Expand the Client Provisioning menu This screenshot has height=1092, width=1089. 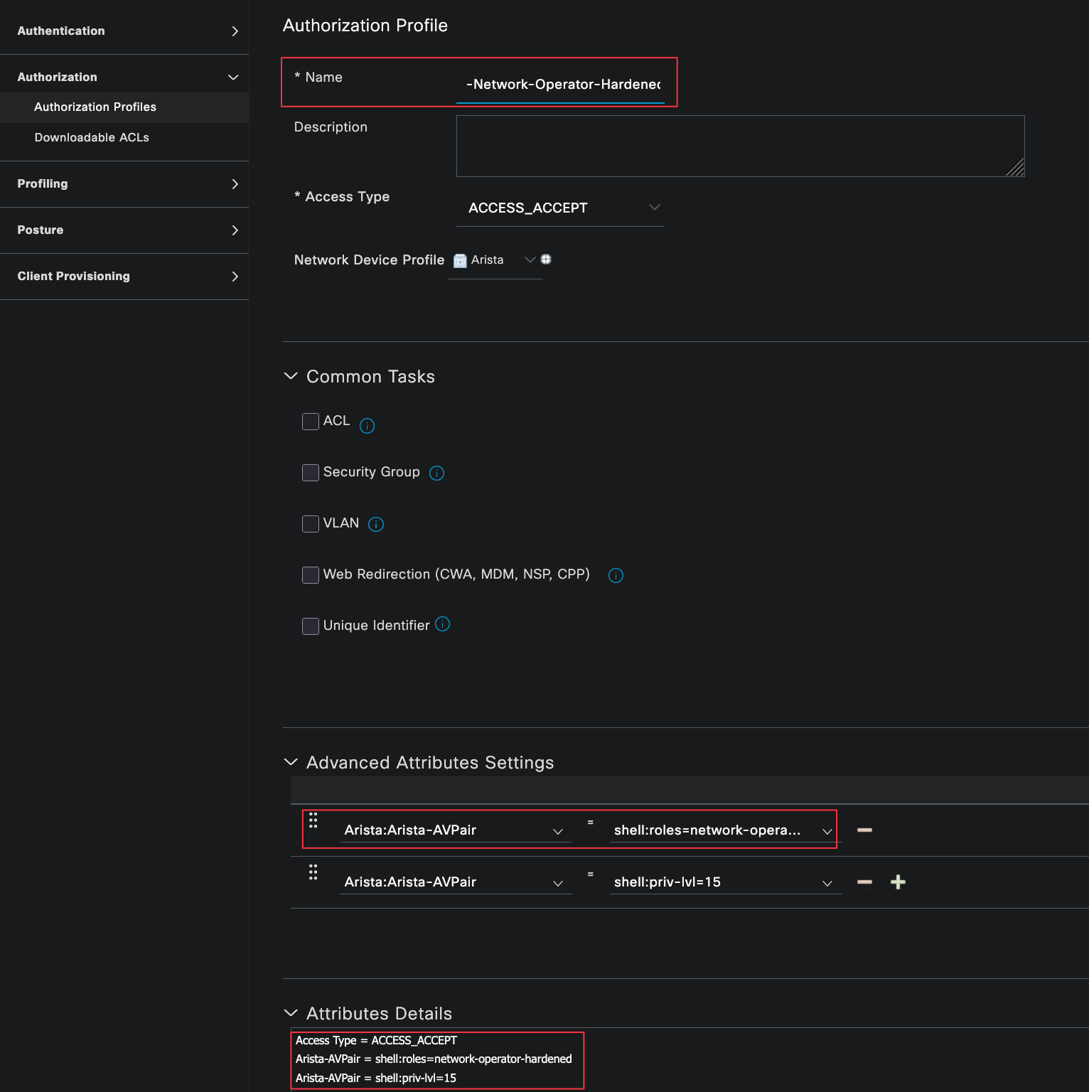(x=124, y=276)
